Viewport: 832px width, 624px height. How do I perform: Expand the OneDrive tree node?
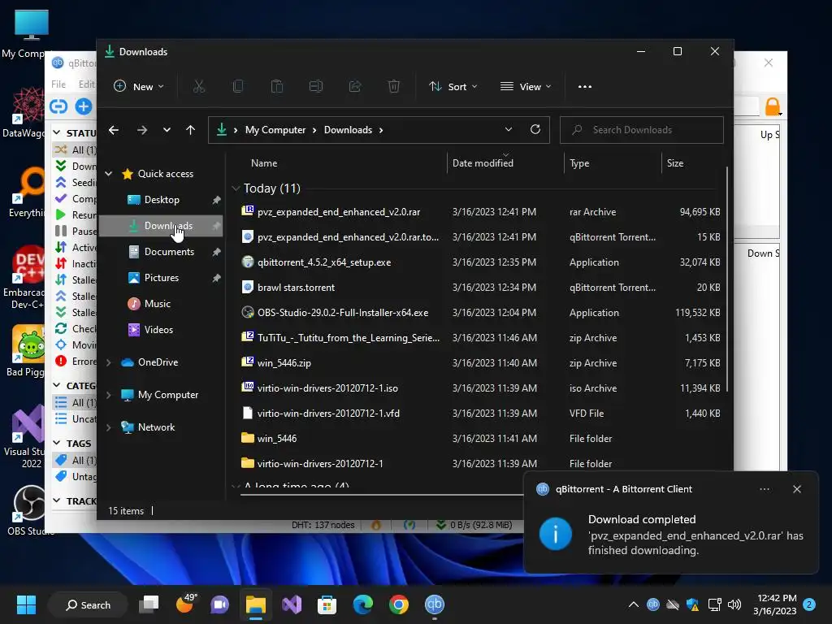click(109, 362)
